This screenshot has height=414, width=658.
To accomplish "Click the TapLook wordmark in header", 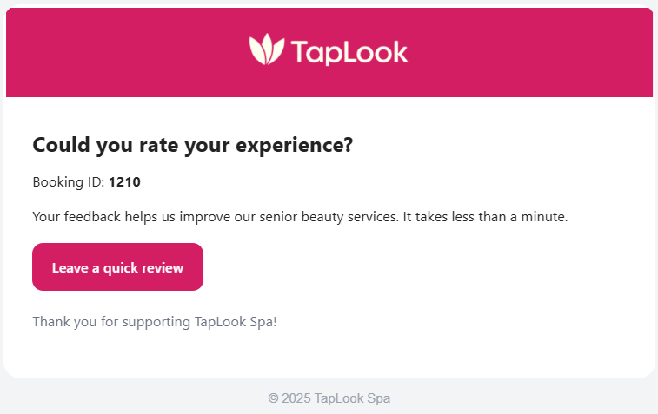I will coord(349,52).
